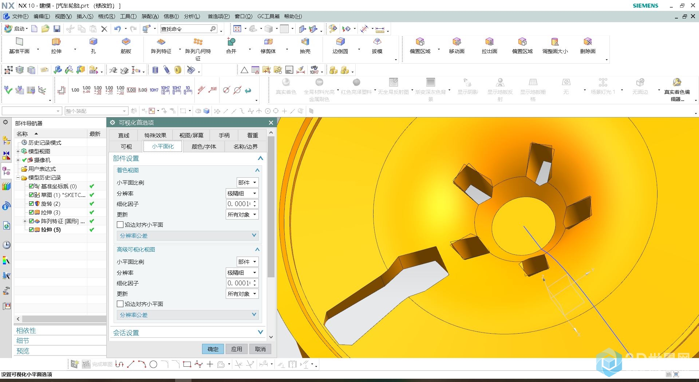
Task: Click the 确定 button
Action: pyautogui.click(x=213, y=349)
